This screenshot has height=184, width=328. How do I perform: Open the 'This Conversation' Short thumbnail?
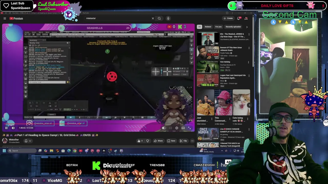coord(223,102)
